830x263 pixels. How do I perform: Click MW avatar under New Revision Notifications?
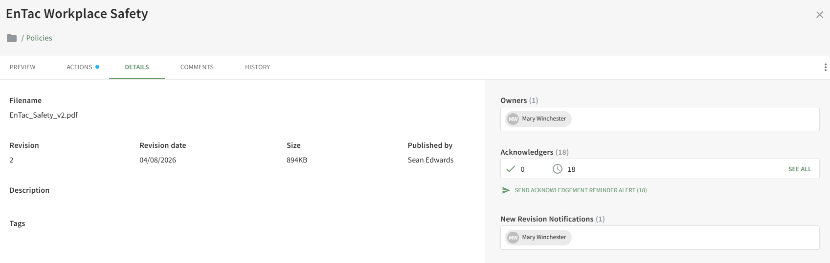click(x=513, y=238)
